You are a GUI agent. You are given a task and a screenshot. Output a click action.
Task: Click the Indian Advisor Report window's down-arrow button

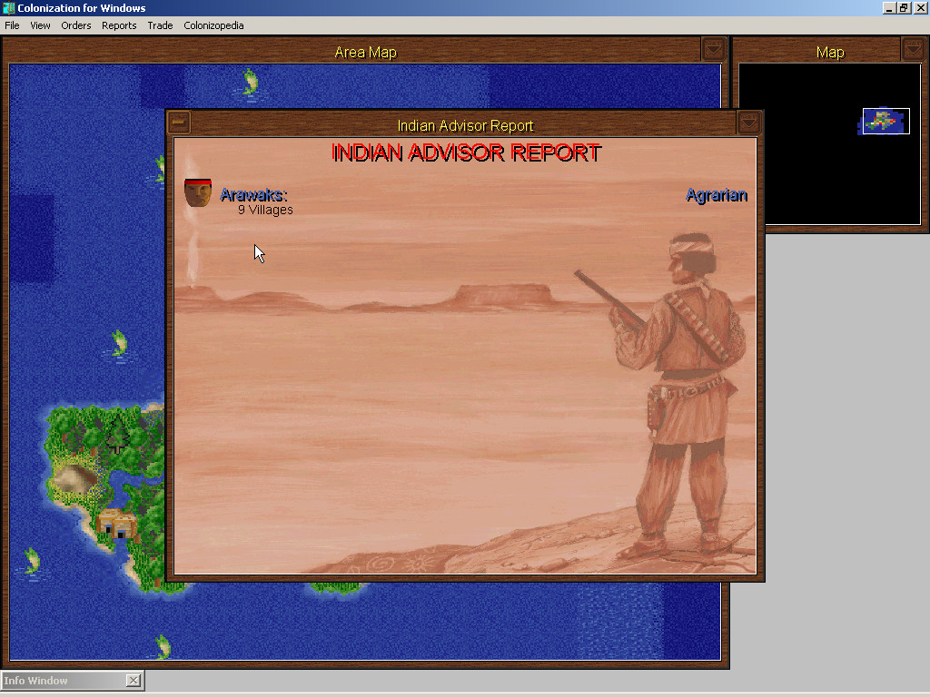click(x=748, y=123)
